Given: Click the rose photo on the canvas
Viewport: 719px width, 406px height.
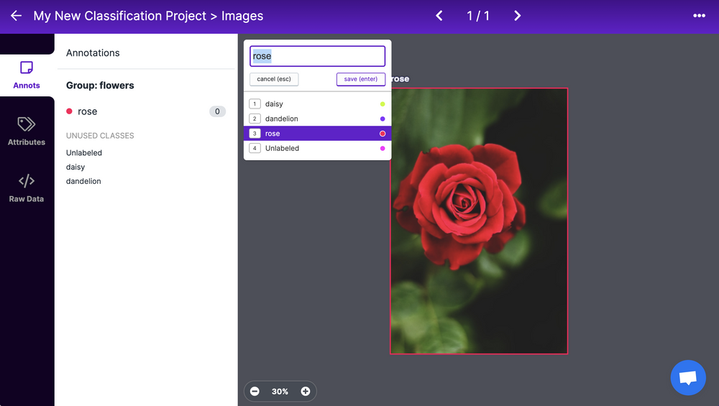Looking at the screenshot, I should click(479, 221).
